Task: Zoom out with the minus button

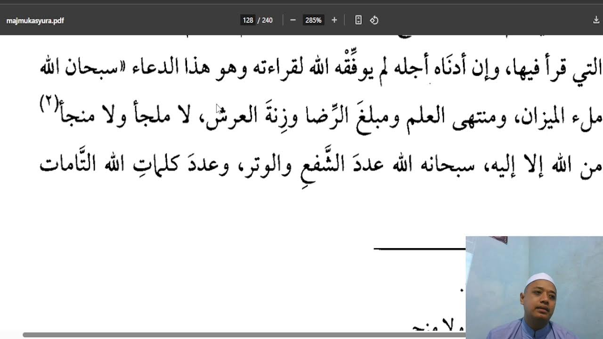Action: (x=293, y=20)
